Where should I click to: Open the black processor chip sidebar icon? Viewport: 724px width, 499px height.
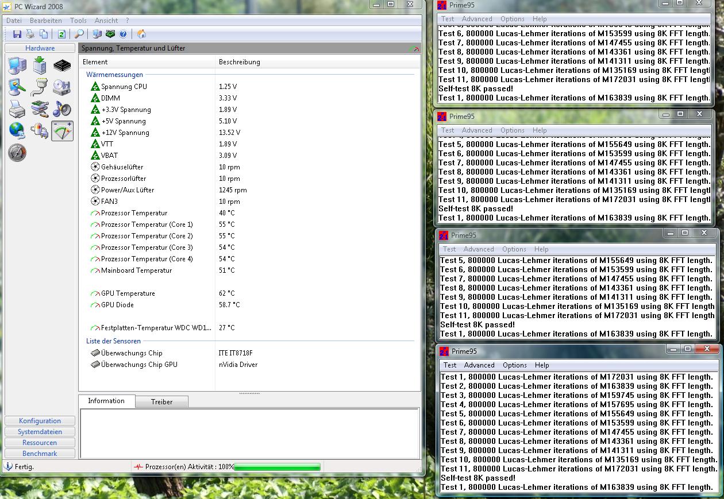coord(62,65)
